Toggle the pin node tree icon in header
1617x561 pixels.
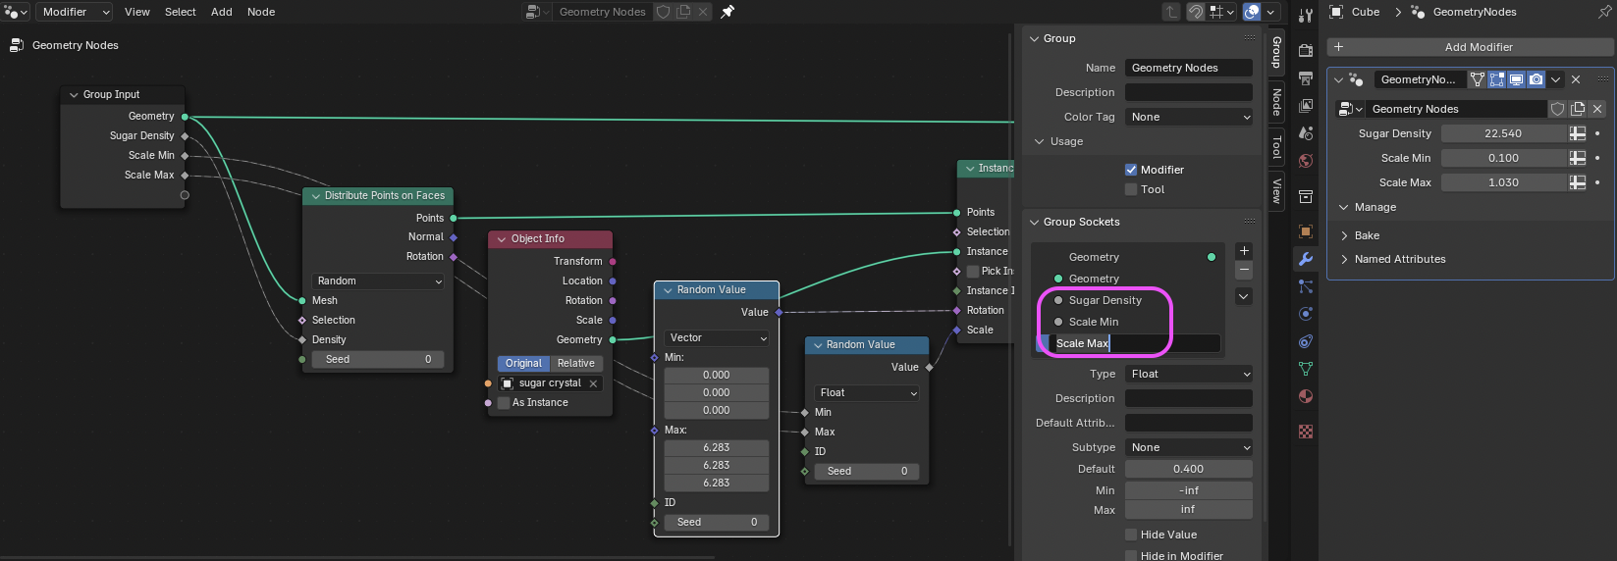point(728,12)
